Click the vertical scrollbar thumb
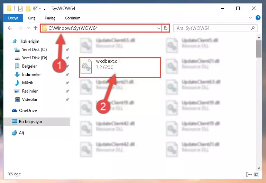266x183 pixels. click(x=259, y=49)
